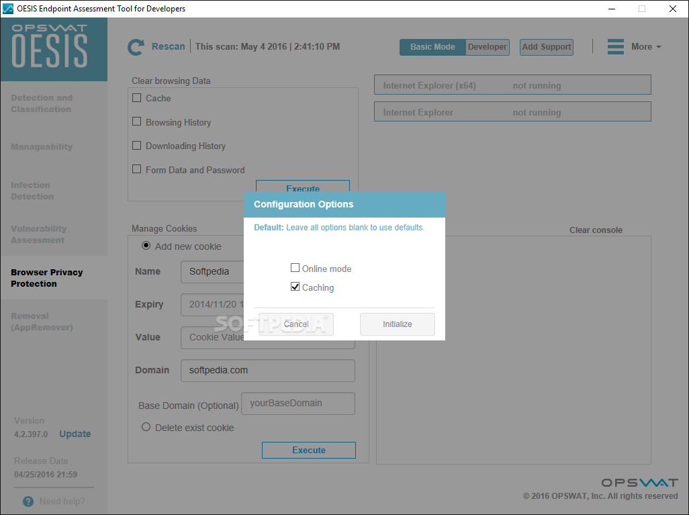
Task: Click the app icon in the title bar
Action: [x=8, y=8]
